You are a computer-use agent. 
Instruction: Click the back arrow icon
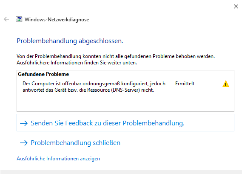tap(6, 19)
